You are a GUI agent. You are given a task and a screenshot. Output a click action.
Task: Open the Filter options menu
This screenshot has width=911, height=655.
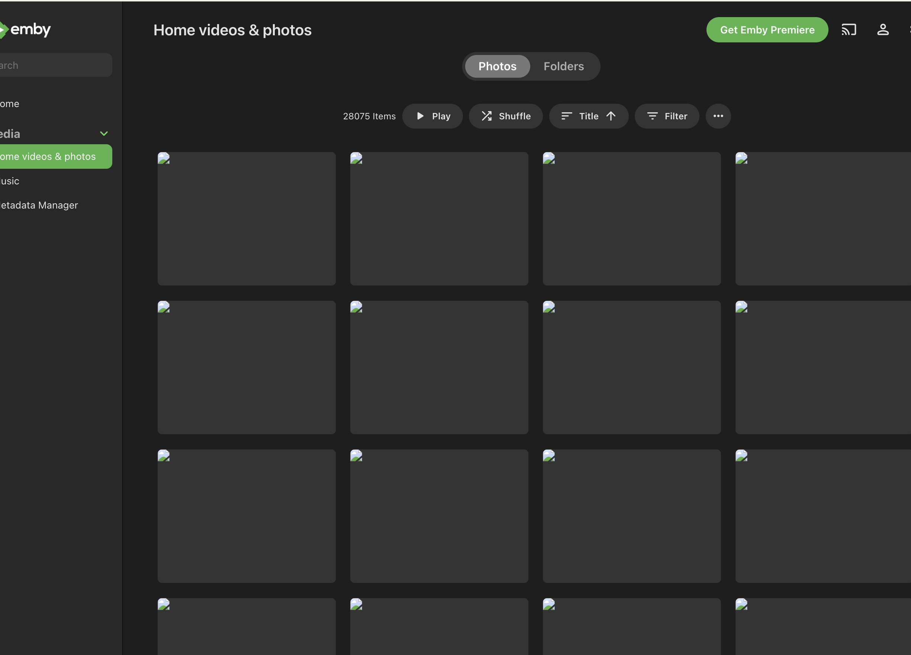point(667,116)
